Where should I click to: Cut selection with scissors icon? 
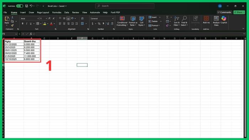tap(12, 17)
